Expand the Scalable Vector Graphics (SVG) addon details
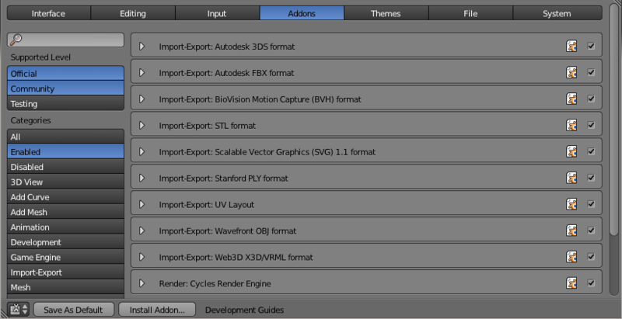622x319 pixels. [x=142, y=151]
